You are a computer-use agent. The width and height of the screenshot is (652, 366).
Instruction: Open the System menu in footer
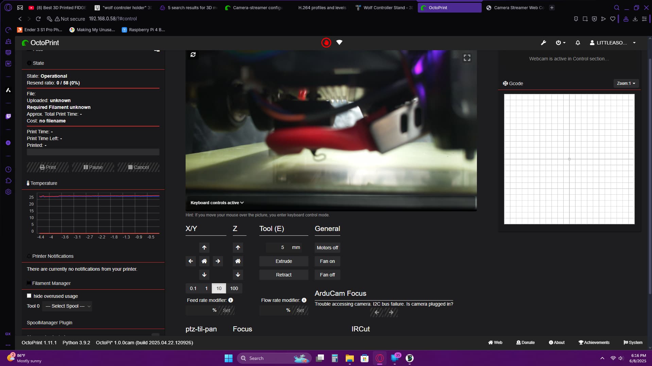tap(633, 342)
